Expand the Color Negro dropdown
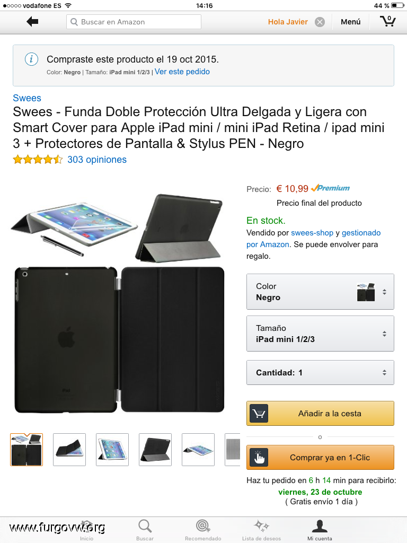 (x=320, y=292)
